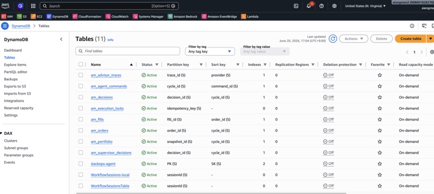Open the settings gear in top bar
Screen dimensions: 434x194
coord(334,6)
